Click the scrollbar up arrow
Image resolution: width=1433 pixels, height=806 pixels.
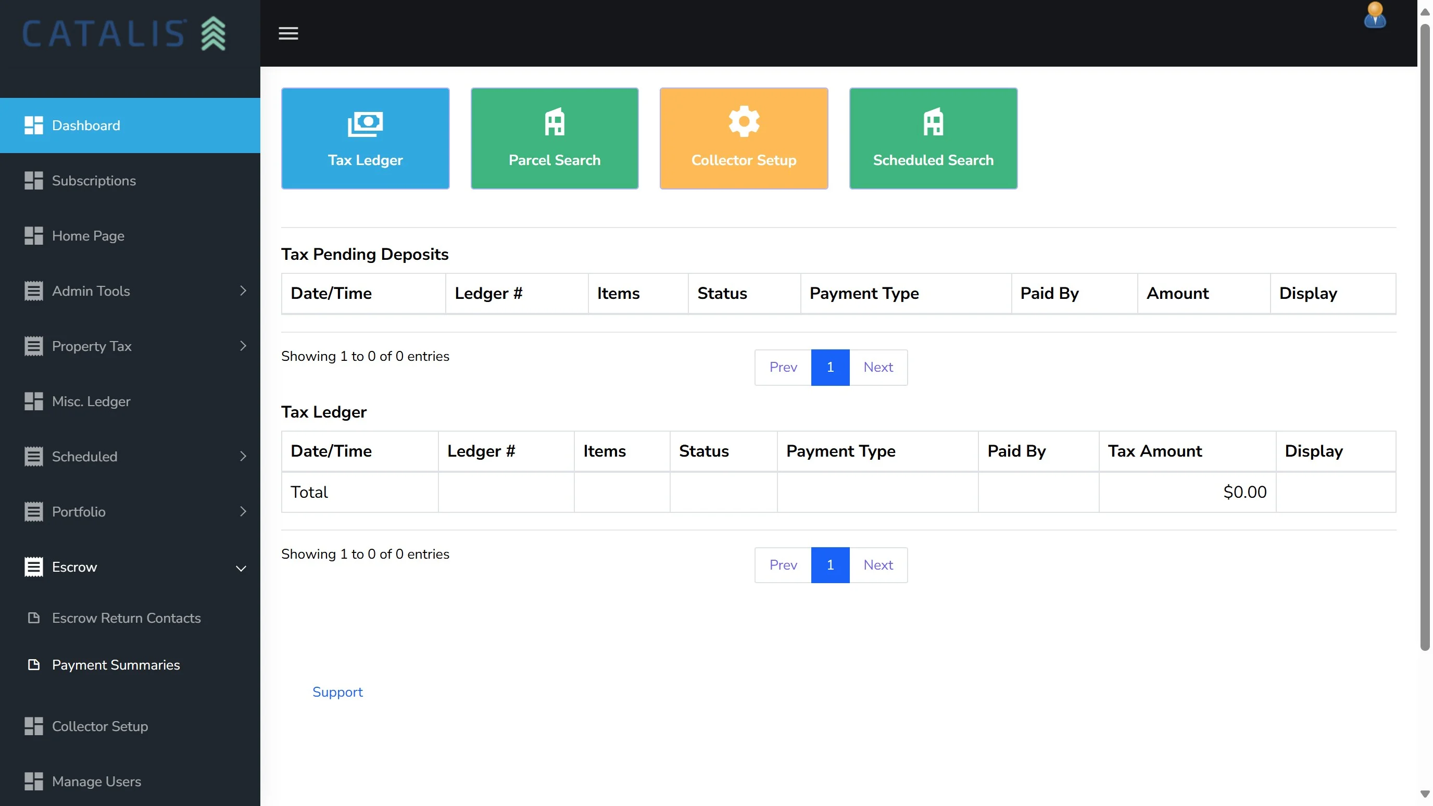[1425, 11]
